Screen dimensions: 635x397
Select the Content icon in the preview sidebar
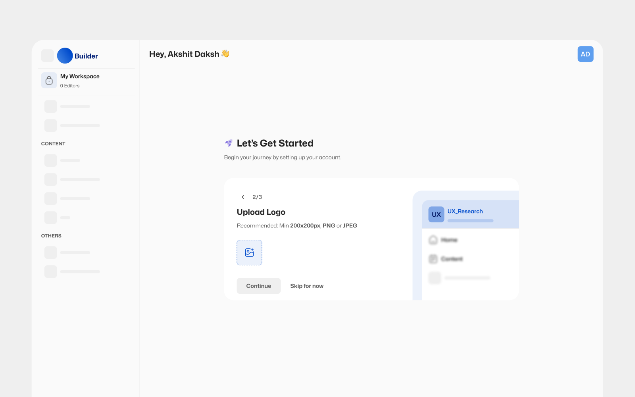tap(433, 259)
